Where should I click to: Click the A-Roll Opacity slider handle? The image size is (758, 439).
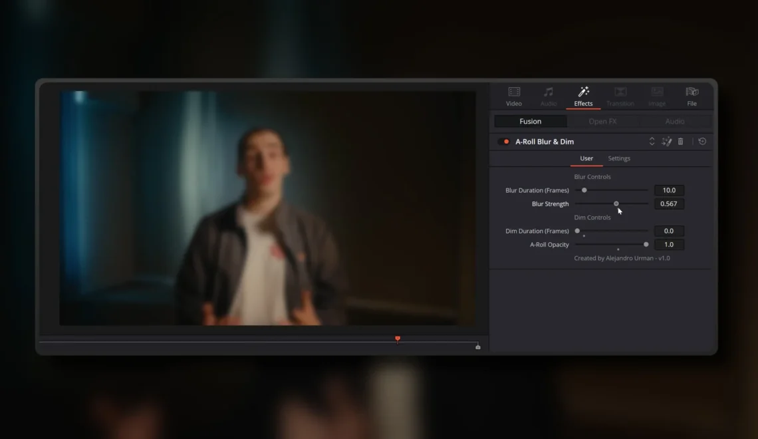coord(644,244)
